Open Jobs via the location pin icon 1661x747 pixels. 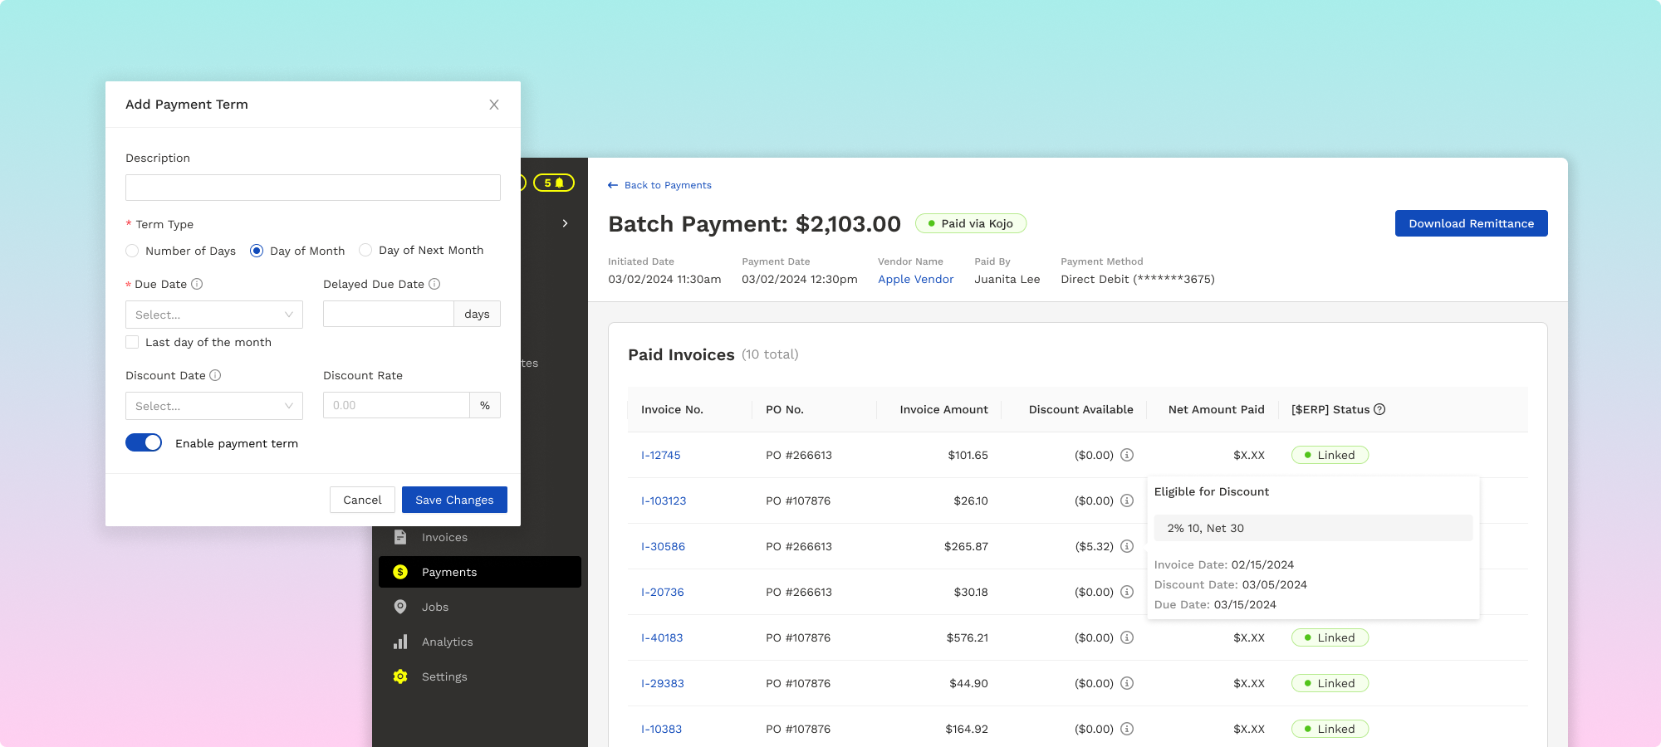401,607
